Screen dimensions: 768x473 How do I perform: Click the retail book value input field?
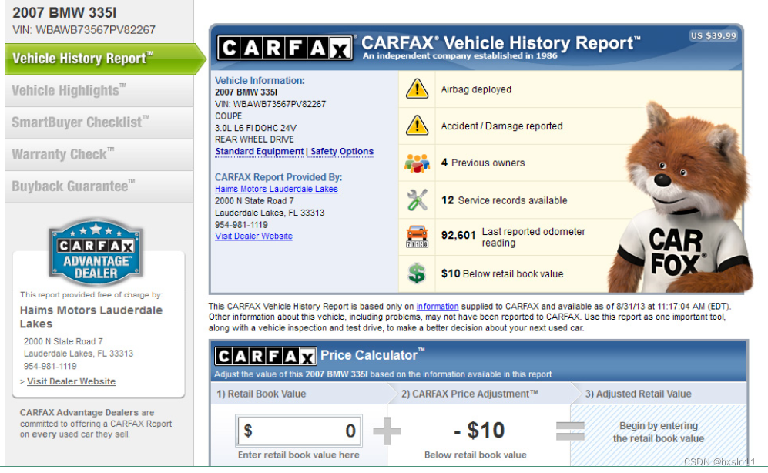click(x=299, y=431)
